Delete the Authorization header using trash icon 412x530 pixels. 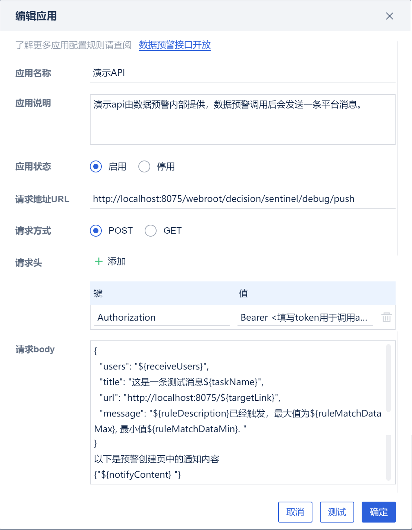pos(387,317)
